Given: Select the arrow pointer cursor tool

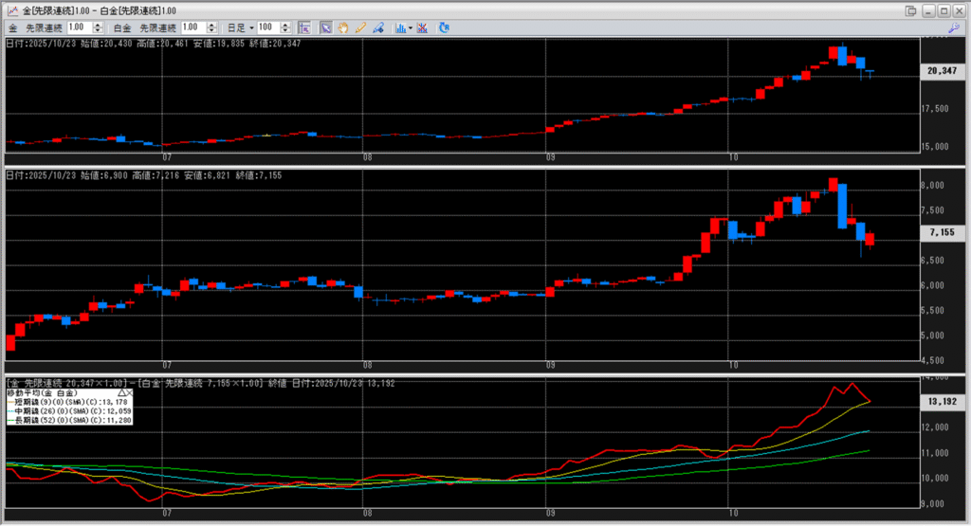Looking at the screenshot, I should click(325, 28).
